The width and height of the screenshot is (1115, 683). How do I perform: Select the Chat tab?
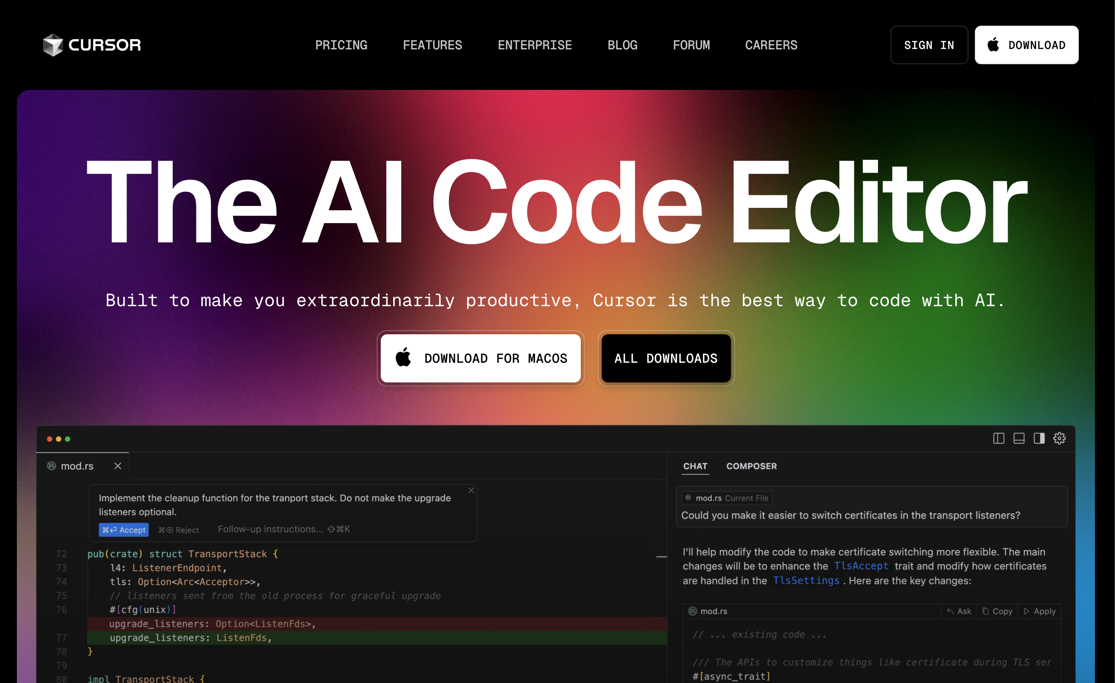(695, 466)
